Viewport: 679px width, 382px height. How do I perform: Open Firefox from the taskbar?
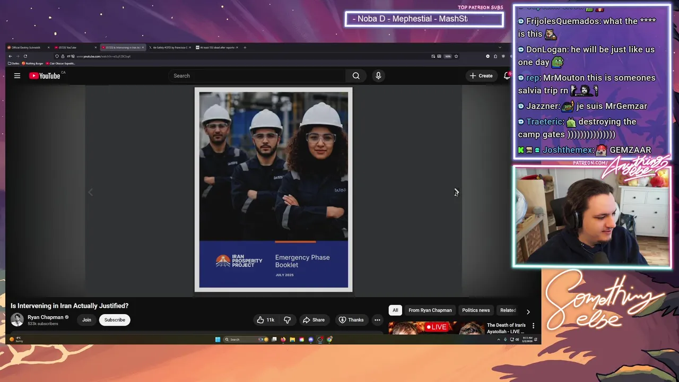[283, 340]
